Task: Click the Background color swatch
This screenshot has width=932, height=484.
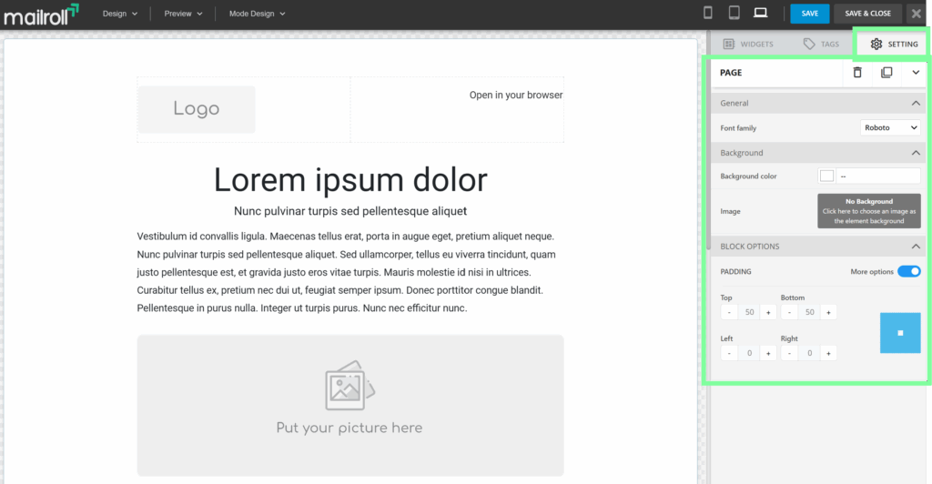Action: point(826,176)
